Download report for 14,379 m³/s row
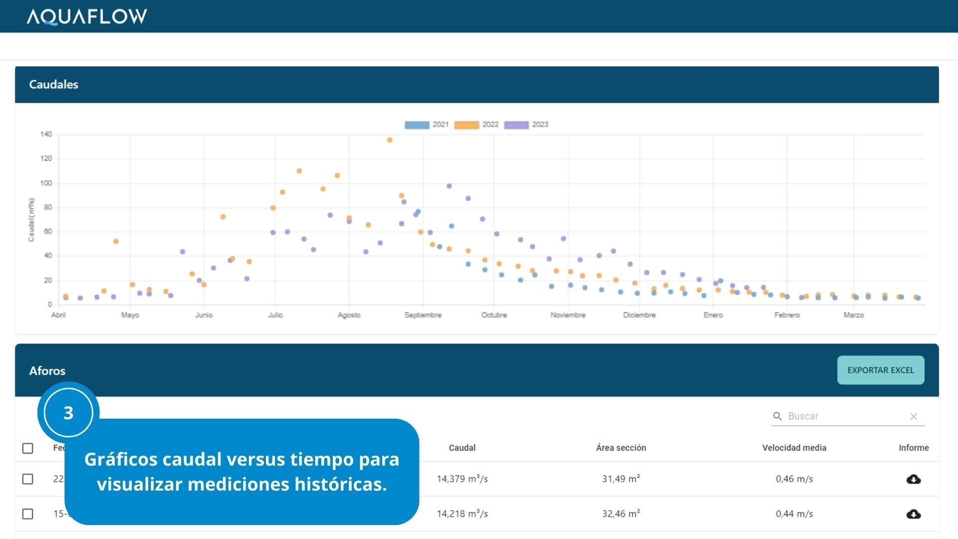Viewport: 958px width, 539px height. click(913, 479)
